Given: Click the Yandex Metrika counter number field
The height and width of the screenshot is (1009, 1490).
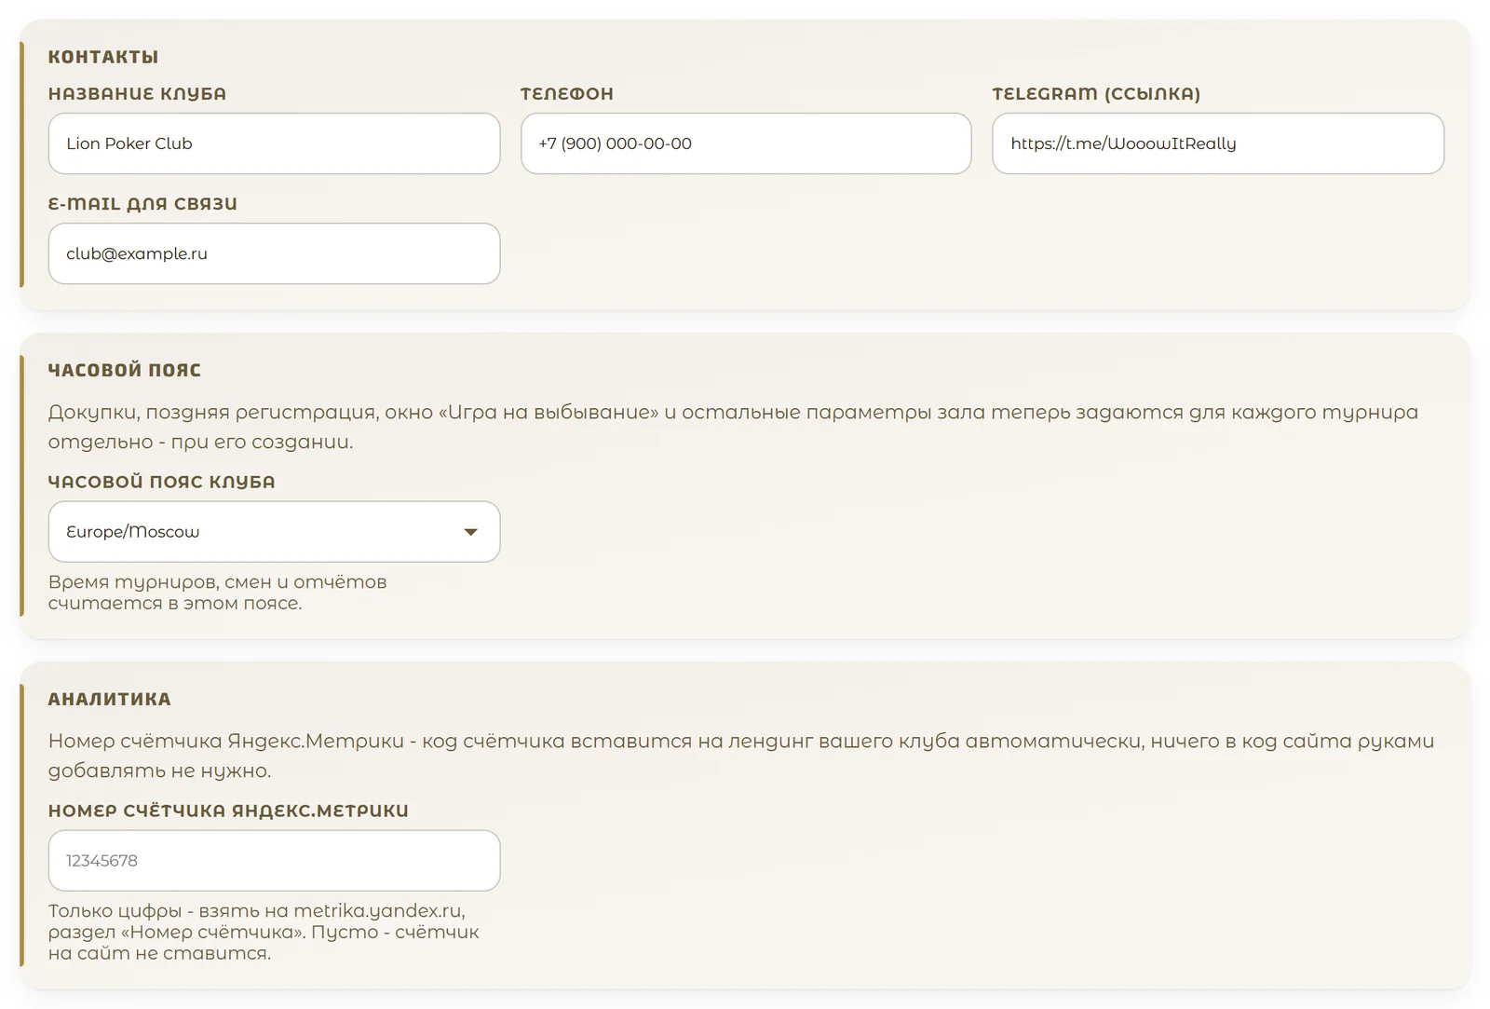Looking at the screenshot, I should pyautogui.click(x=274, y=861).
